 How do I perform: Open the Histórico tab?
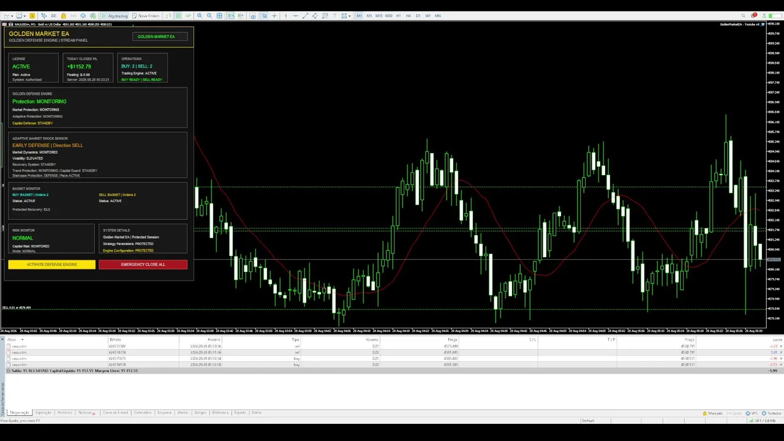[64, 413]
